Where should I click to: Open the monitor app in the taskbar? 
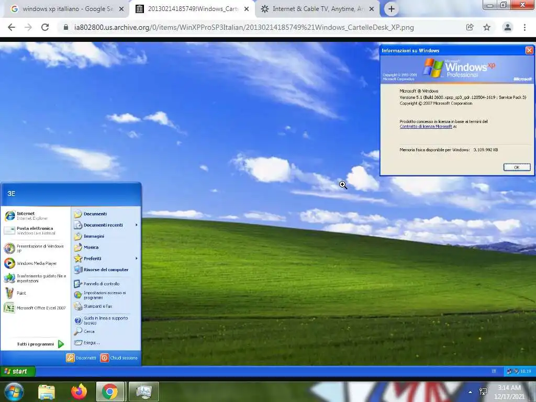(x=143, y=392)
